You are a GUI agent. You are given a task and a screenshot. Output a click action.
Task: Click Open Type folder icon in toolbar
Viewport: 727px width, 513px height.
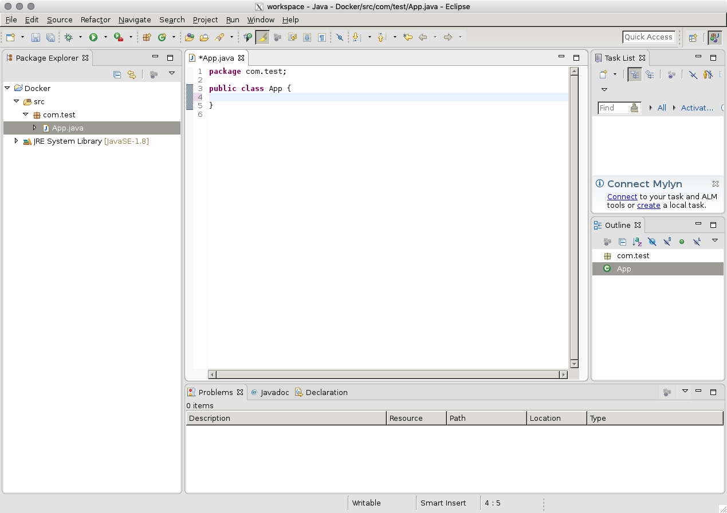(x=190, y=37)
